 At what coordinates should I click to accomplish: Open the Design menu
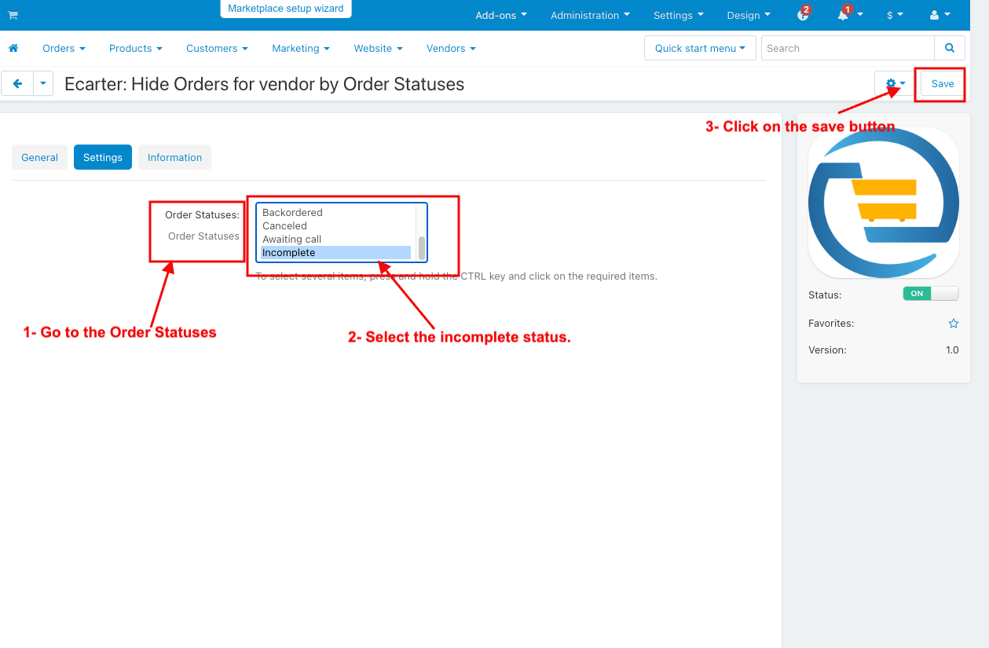[749, 15]
